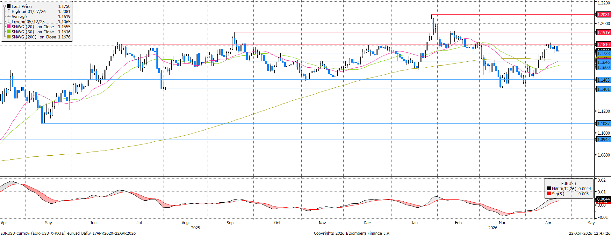Screen dimensions: 611x236
Task: Select the red 1.2081 price level tag
Action: pos(603,15)
